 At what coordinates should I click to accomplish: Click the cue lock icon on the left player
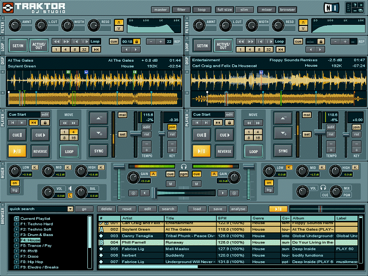pos(45,123)
